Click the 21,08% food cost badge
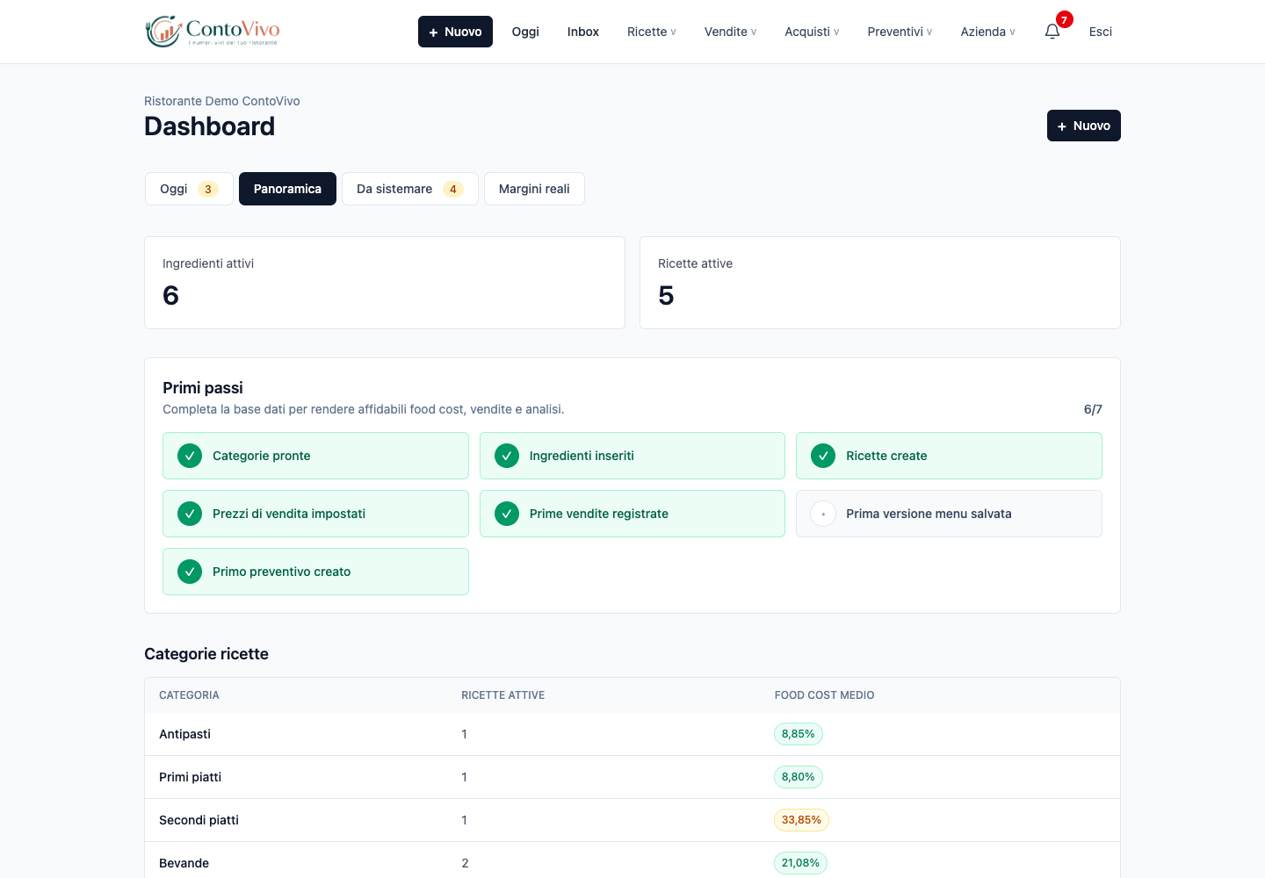This screenshot has width=1265, height=878. coord(800,863)
